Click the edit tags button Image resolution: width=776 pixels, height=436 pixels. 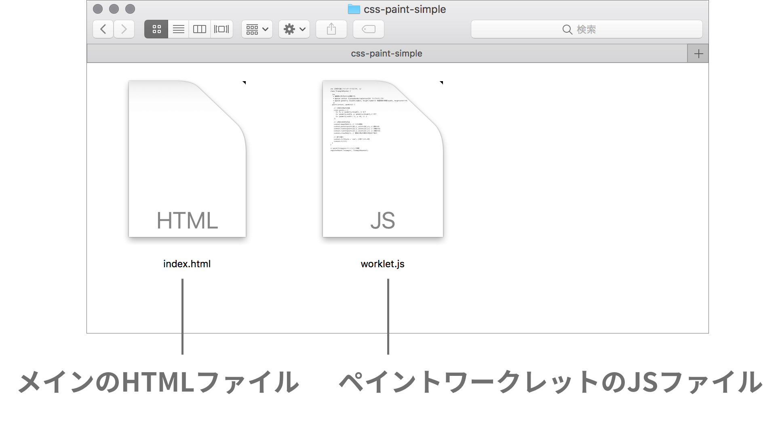[368, 29]
